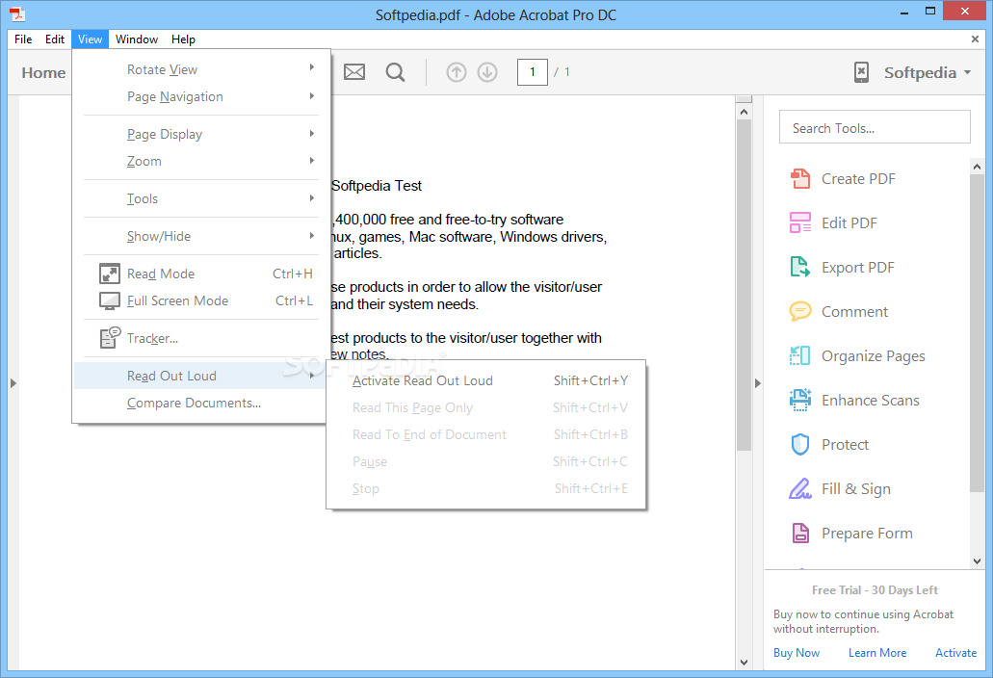The image size is (993, 678).
Task: Click the Comment speech bubble icon
Action: 799,312
